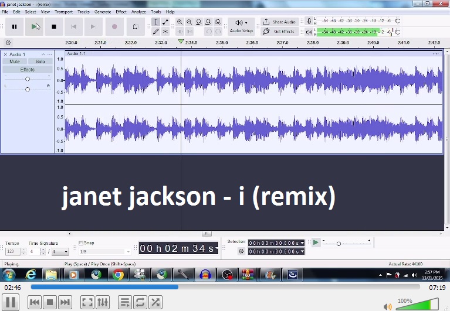
Task: Open selection start time format dropdown
Action: pyautogui.click(x=302, y=243)
